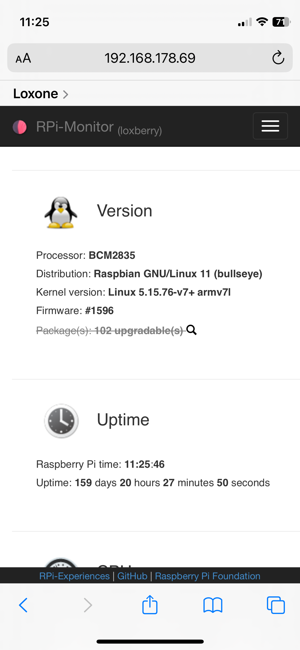
Task: Visit the Raspberry Pi Foundation link
Action: [x=207, y=576]
